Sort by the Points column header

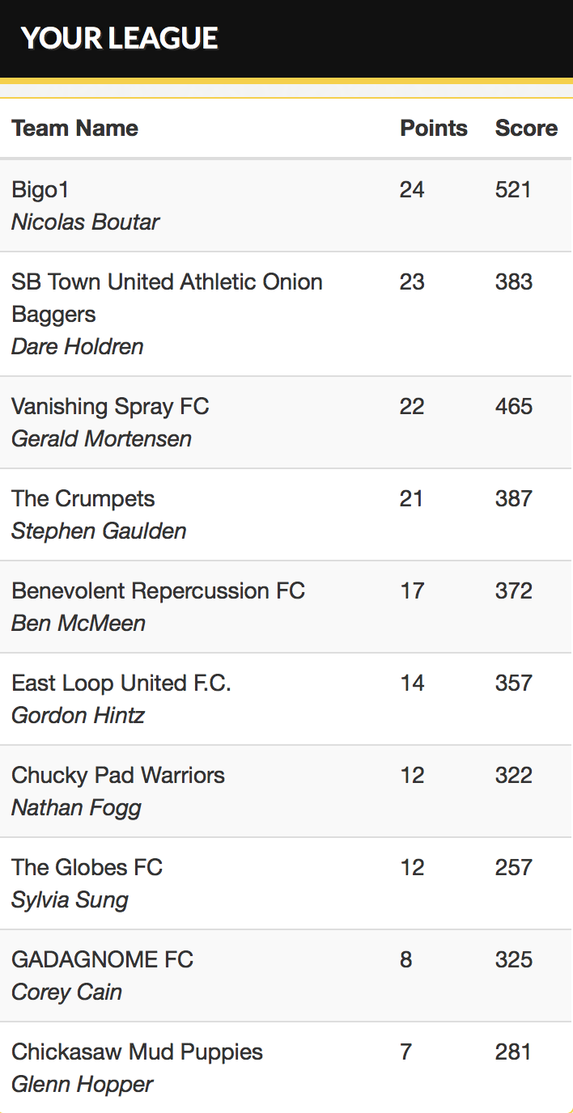434,128
